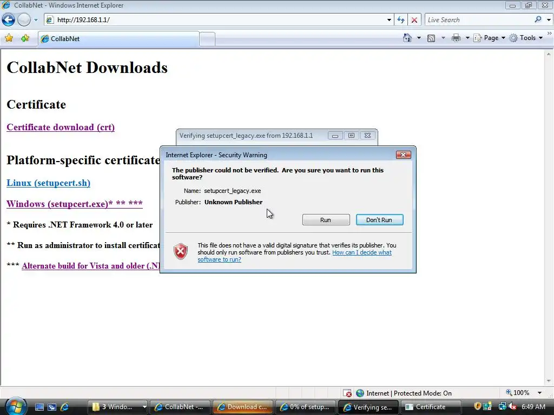Click the RSS Feeds toolbar icon
Viewport: 554px width, 415px height.
point(431,38)
